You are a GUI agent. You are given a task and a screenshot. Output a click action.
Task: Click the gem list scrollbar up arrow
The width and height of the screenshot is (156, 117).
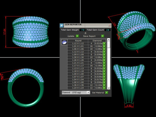[x=109, y=40]
